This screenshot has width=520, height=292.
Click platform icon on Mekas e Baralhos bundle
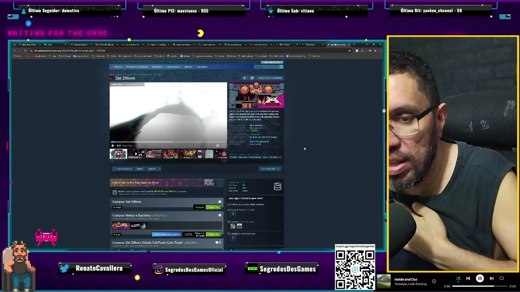pos(220,215)
